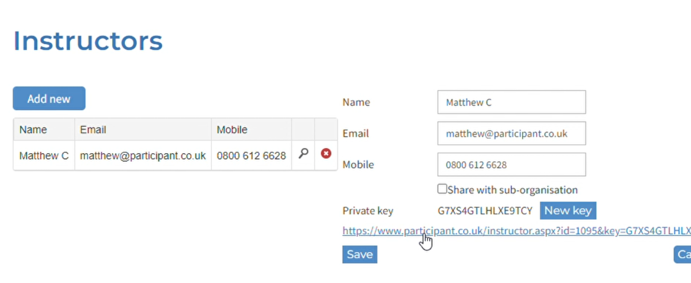Select the Mobile input field
Screen dimensions: 691x283
(x=511, y=165)
